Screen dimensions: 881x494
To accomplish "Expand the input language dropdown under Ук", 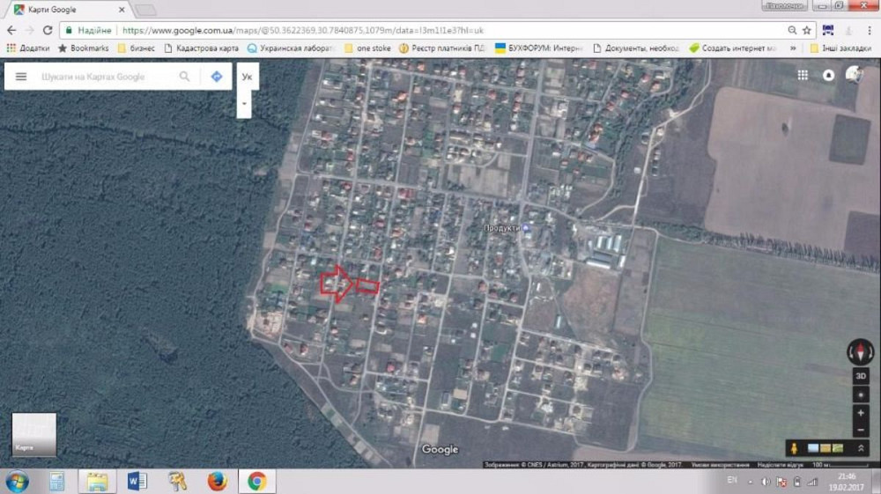I will pyautogui.click(x=246, y=103).
